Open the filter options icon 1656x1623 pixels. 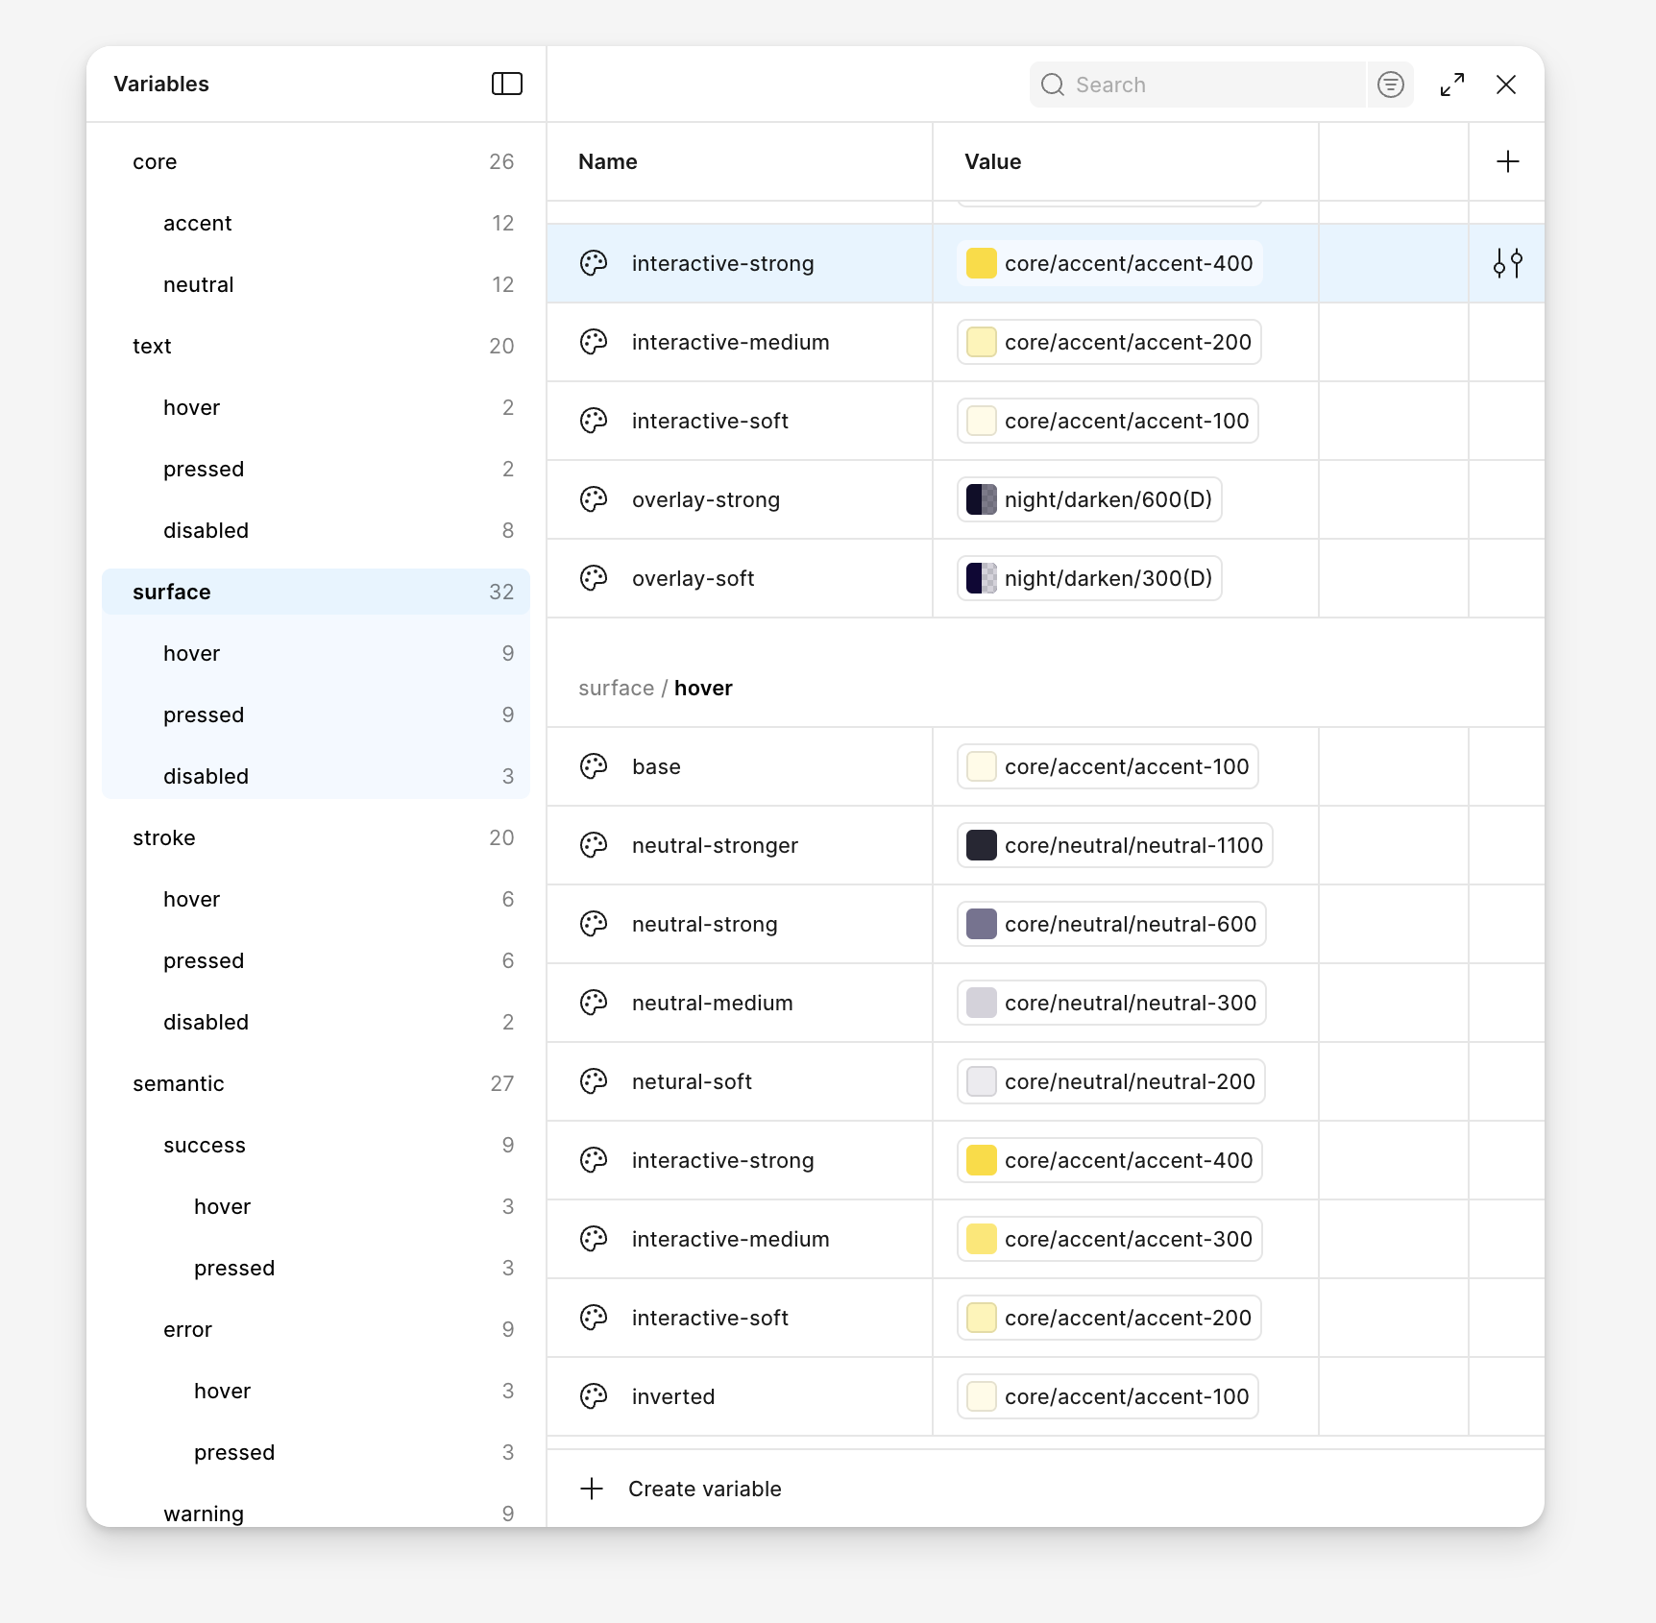[x=1390, y=85]
